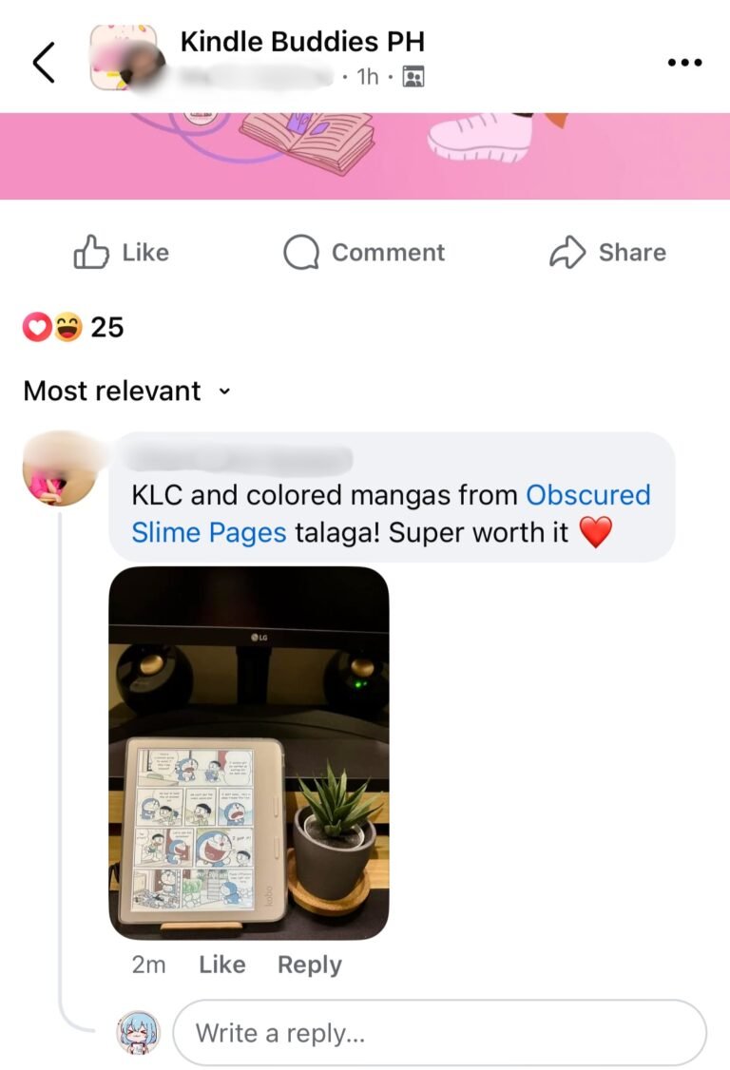Reply to the KLC manga comment
The image size is (730, 1070).
tap(309, 965)
